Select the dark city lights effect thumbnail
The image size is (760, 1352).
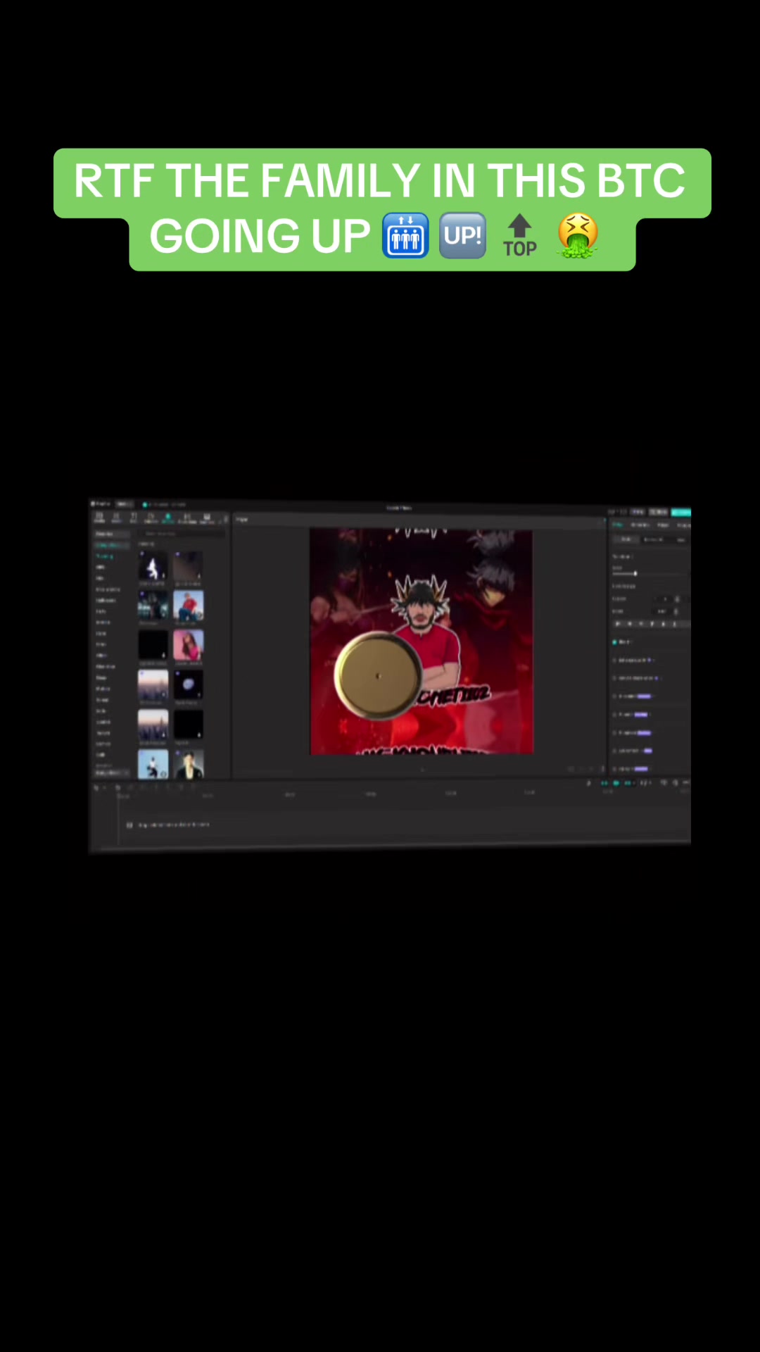tap(153, 605)
